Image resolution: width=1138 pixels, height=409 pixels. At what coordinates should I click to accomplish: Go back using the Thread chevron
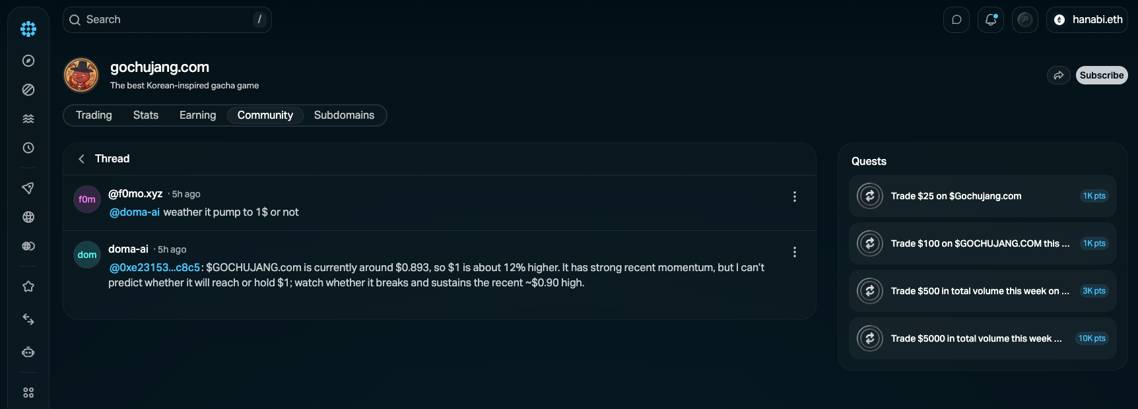pos(82,159)
